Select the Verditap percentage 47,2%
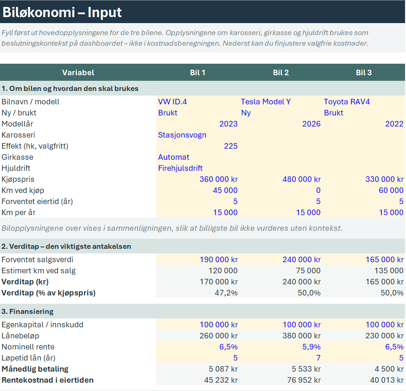The height and width of the screenshot is (391, 406). [x=226, y=293]
